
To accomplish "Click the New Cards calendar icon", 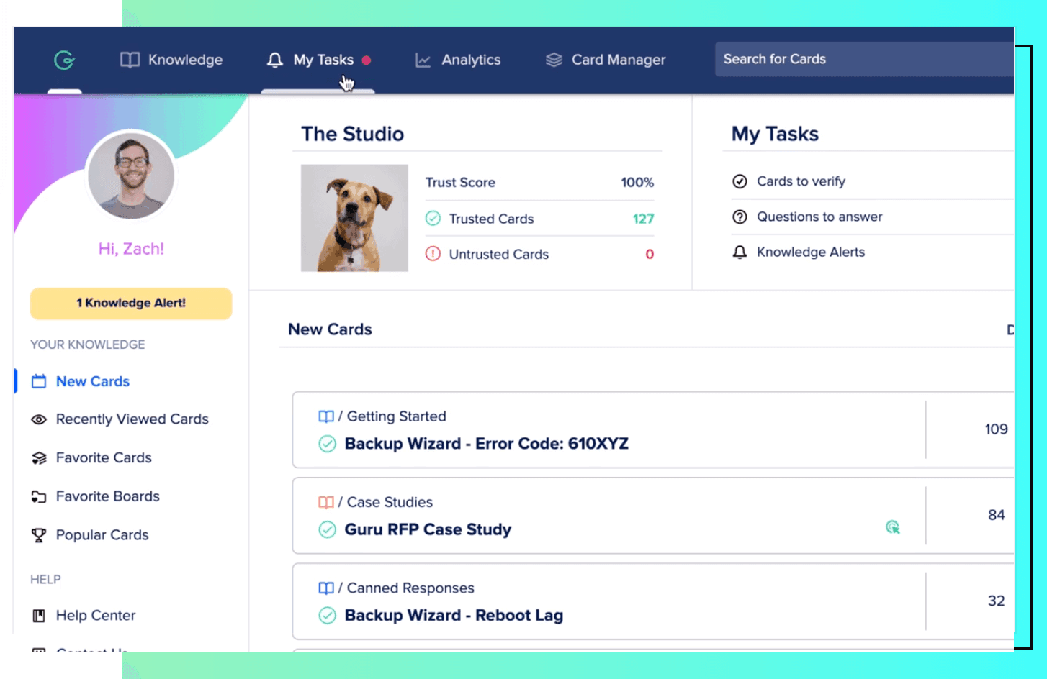I will click(39, 381).
